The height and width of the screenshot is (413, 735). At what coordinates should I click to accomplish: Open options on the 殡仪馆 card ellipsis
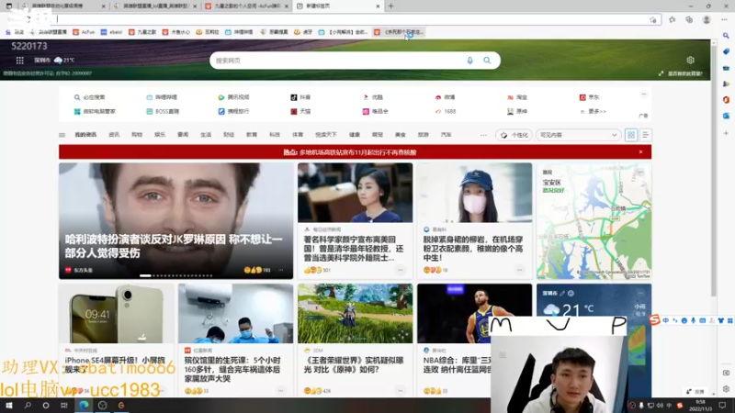click(280, 391)
